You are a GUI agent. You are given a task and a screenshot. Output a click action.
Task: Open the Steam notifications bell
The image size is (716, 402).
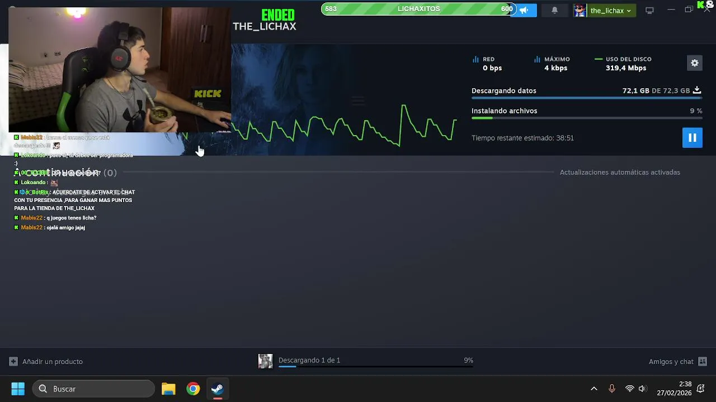click(554, 10)
